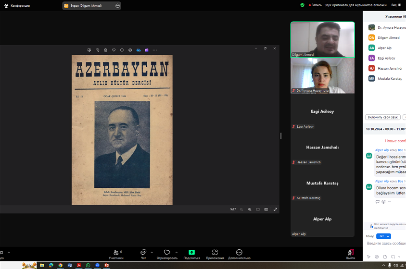Open the file info icon in Photos toolbar
Screen dimensions: 406x269
click(x=122, y=50)
